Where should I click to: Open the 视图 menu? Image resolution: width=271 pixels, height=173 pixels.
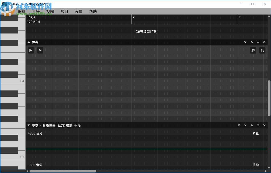click(x=50, y=11)
